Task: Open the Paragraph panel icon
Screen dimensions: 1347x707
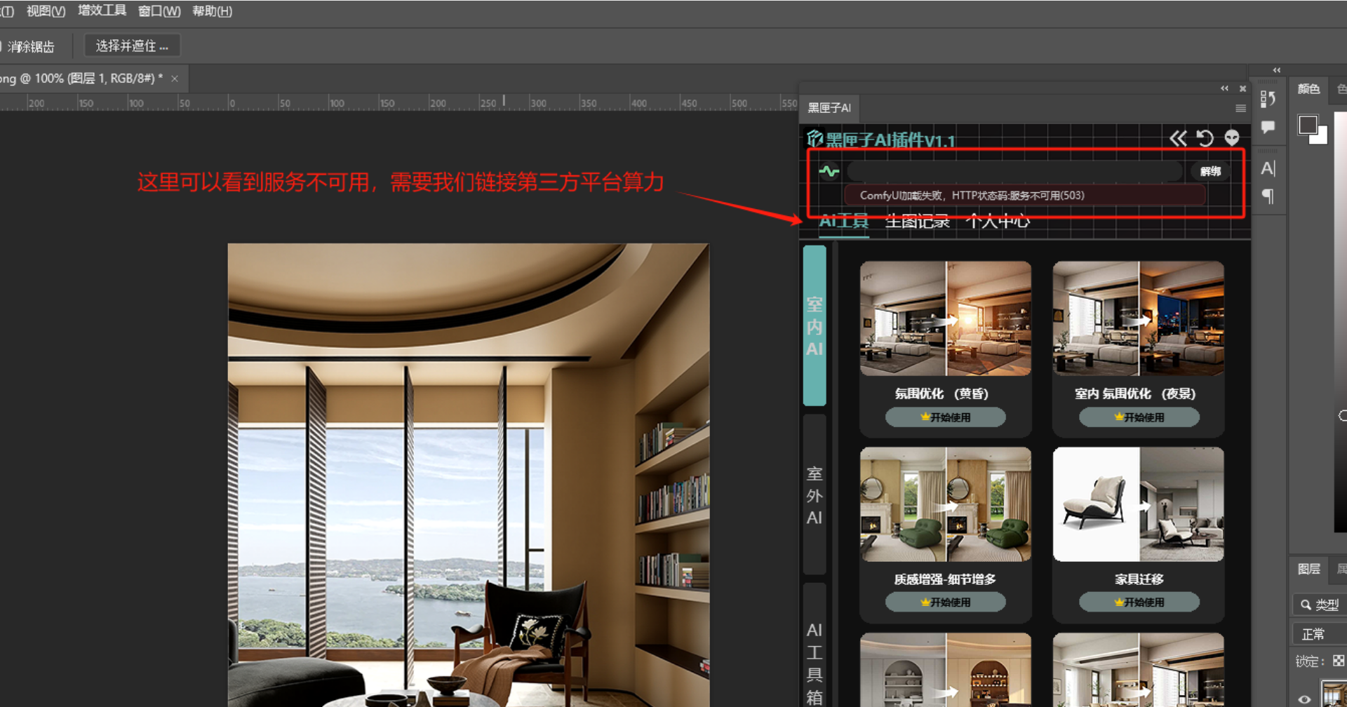Action: 1268,196
